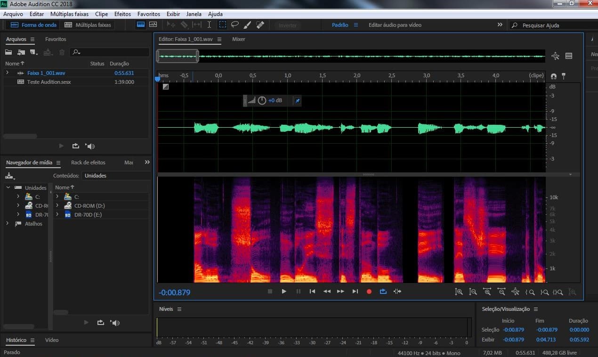This screenshot has height=357, width=598.
Task: Show more panel tabs via double chevron
Action: [x=147, y=162]
